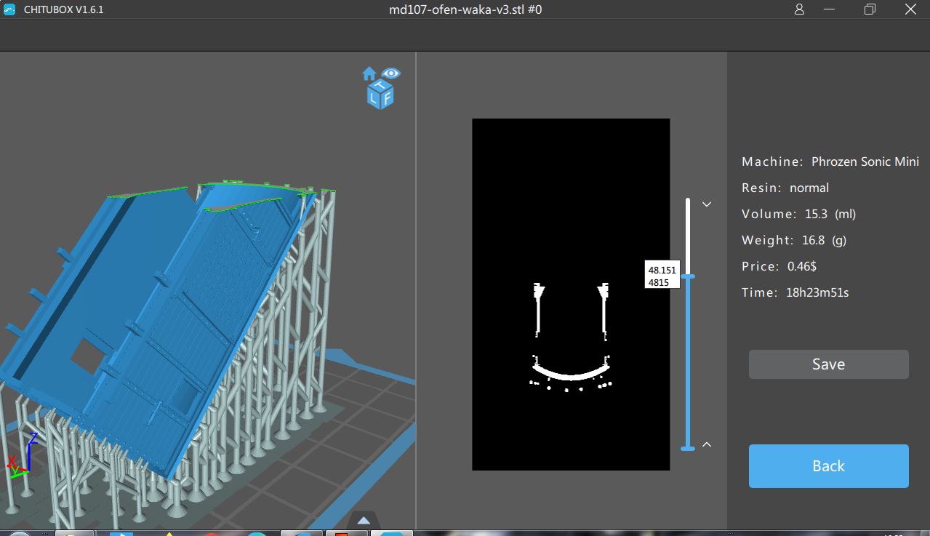Select the L (left) face of view cube

374,98
